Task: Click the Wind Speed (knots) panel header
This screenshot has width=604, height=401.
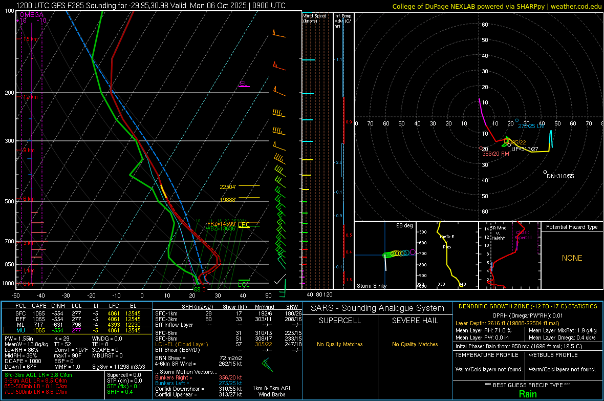Action: [315, 18]
